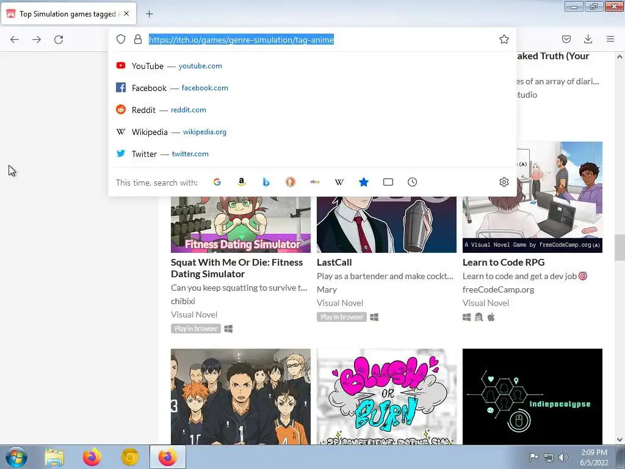Image resolution: width=625 pixels, height=469 pixels.
Task: Click the highlighted itch.io URL field
Action: (241, 40)
